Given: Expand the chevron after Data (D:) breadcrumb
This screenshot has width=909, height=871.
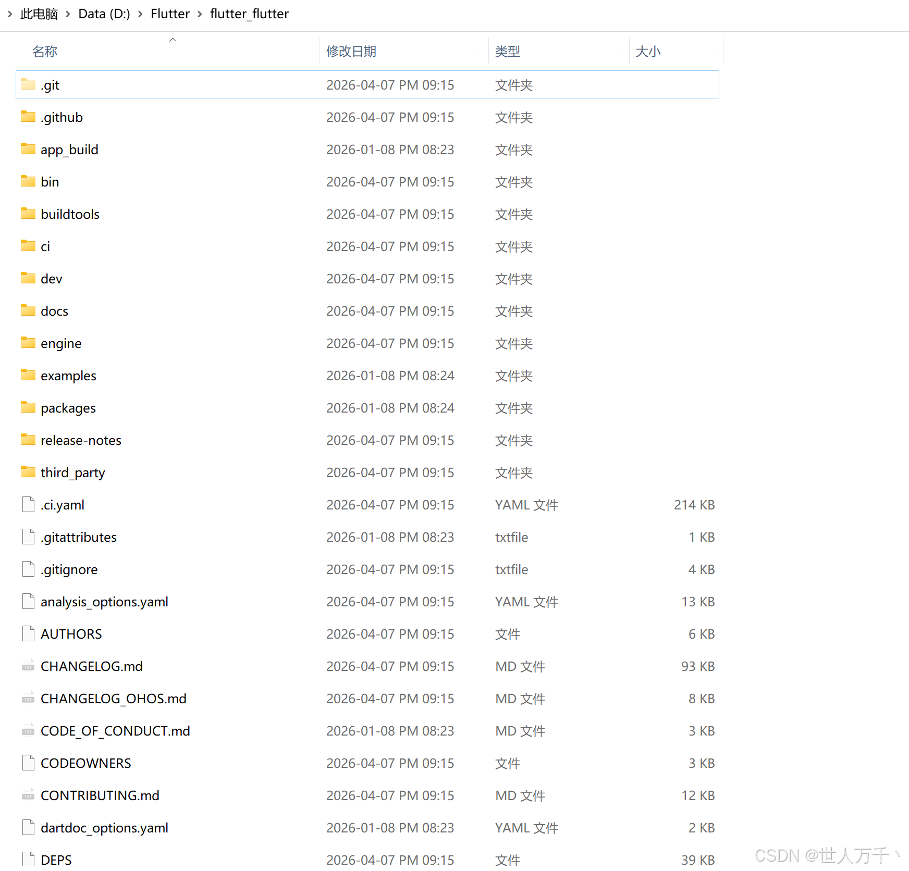Looking at the screenshot, I should 140,14.
